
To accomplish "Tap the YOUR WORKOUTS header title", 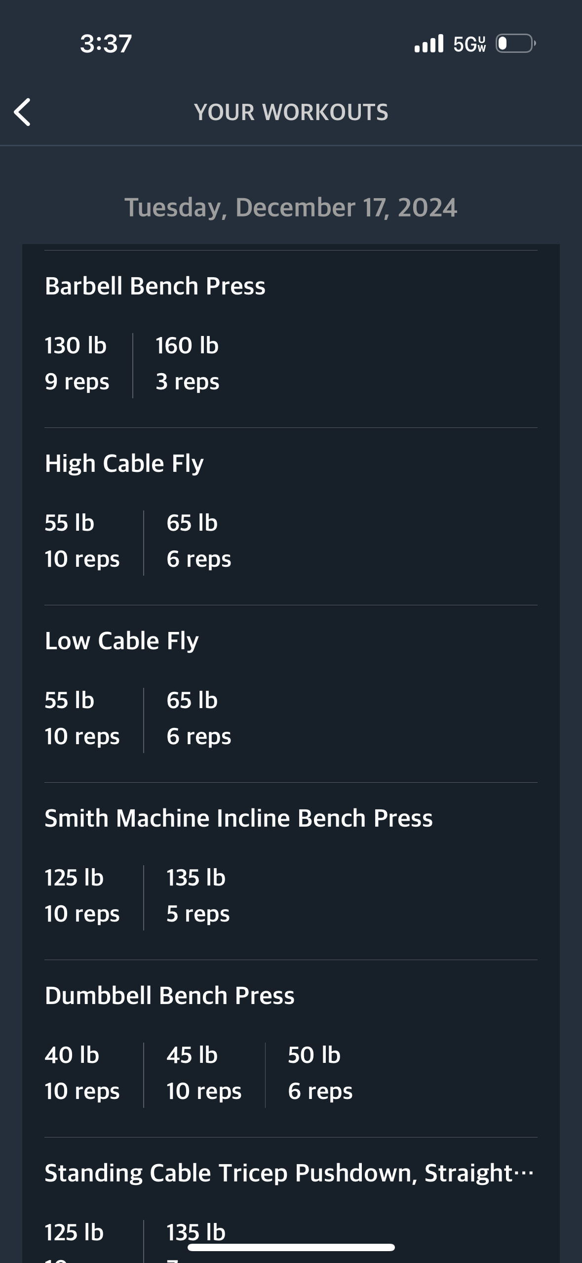I will click(291, 112).
